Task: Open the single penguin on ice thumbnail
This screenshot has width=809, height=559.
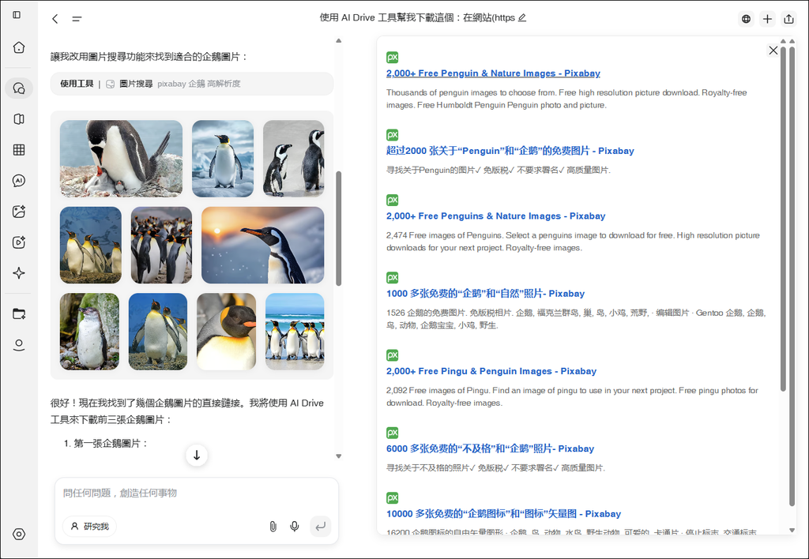Action: coord(223,159)
